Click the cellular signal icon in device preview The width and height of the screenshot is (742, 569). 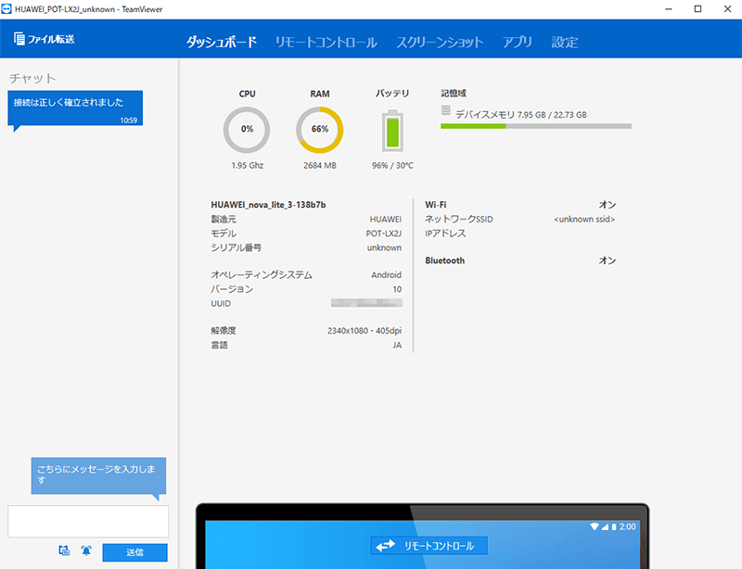606,526
